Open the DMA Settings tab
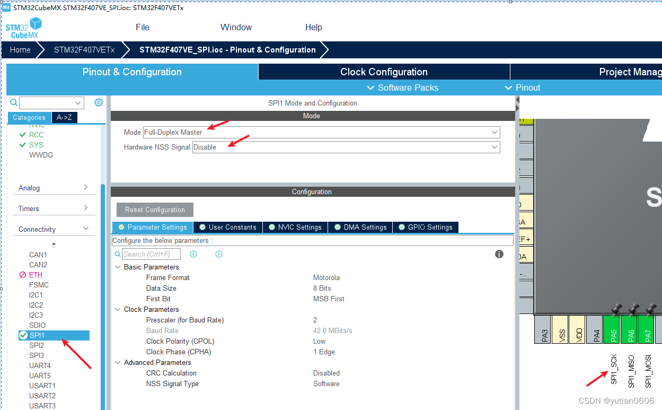This screenshot has width=662, height=410. (x=360, y=227)
